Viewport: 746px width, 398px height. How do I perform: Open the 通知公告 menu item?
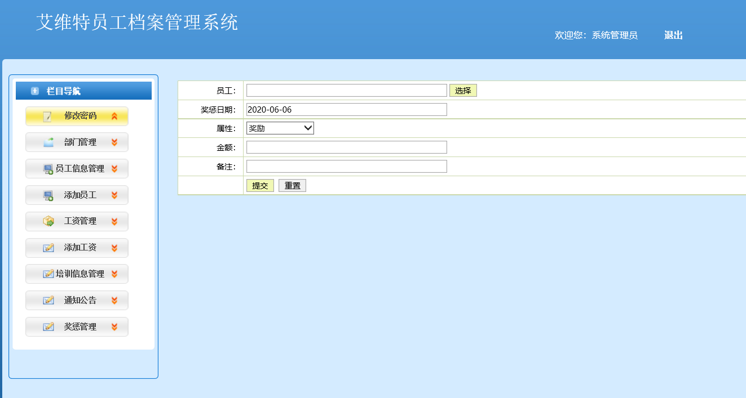77,301
